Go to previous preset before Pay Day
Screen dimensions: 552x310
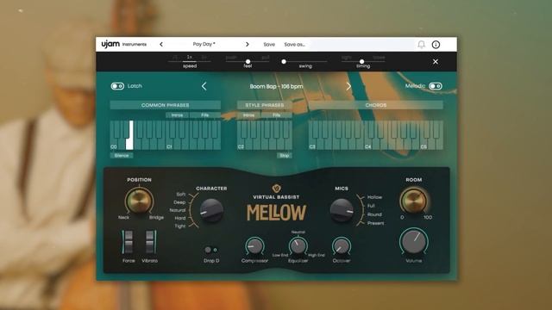(x=161, y=44)
